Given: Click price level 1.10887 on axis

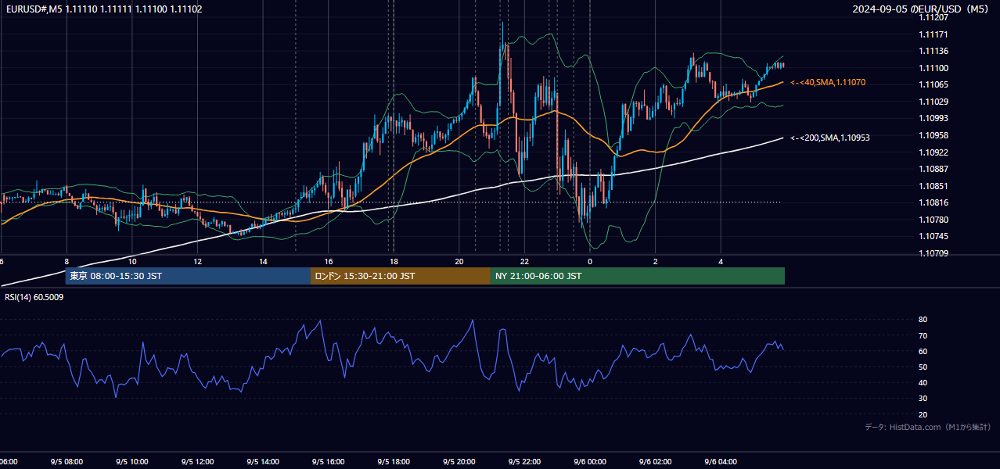Looking at the screenshot, I should pyautogui.click(x=933, y=169).
